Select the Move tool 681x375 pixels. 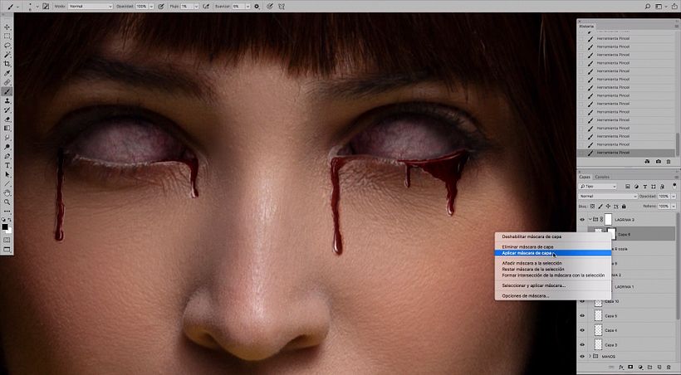pyautogui.click(x=7, y=27)
